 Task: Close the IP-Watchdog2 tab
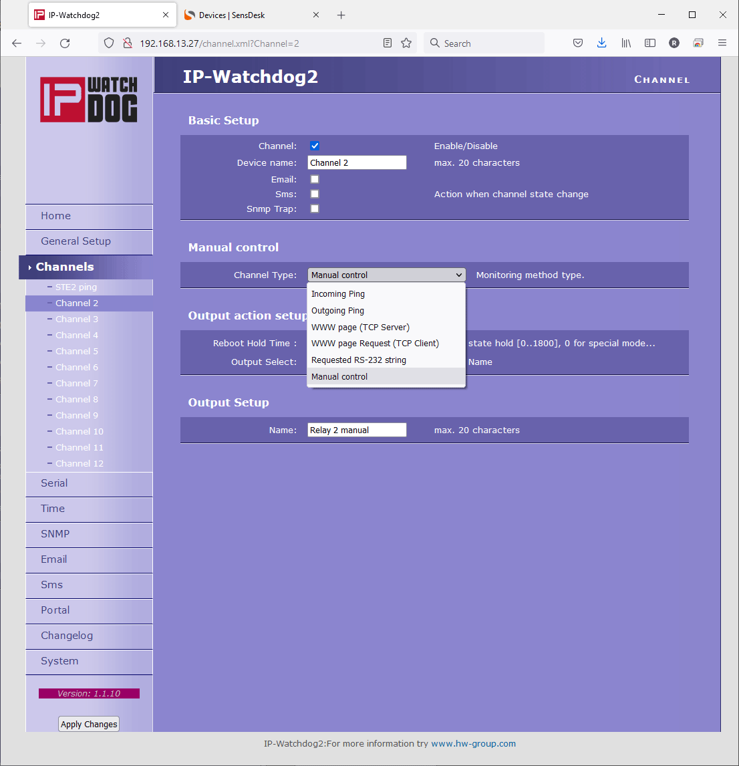click(166, 15)
